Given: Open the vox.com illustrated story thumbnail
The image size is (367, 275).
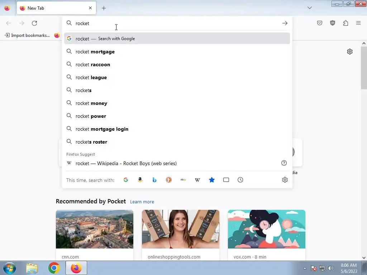Looking at the screenshot, I should (267, 229).
